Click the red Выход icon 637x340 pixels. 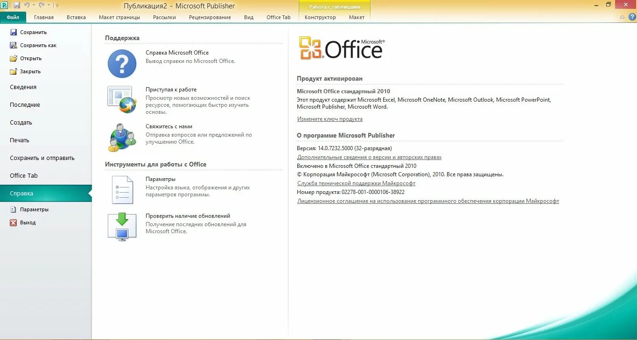pyautogui.click(x=14, y=222)
